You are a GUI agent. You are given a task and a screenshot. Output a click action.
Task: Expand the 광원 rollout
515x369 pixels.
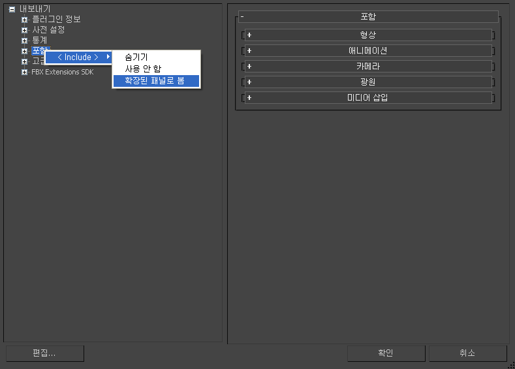click(x=368, y=82)
